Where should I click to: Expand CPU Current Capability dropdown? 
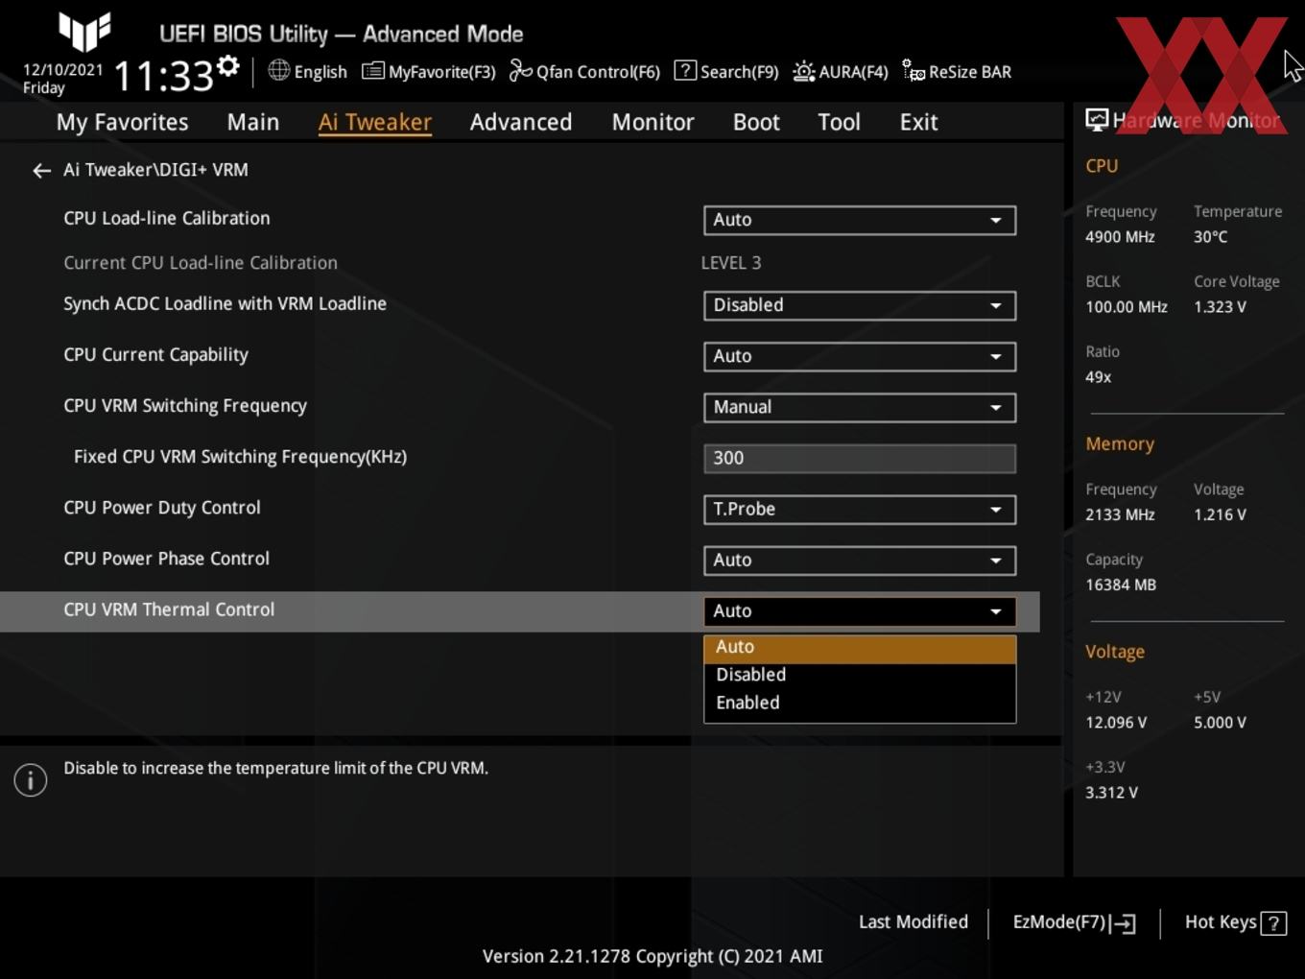[860, 356]
